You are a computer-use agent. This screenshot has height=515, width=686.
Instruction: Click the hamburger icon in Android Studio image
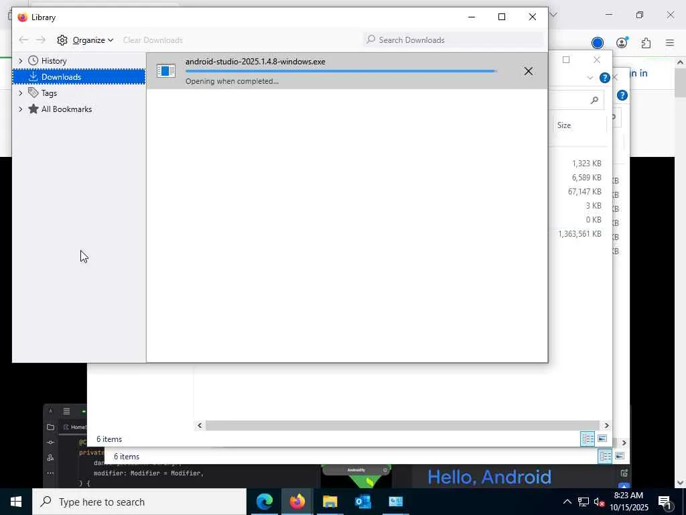(x=66, y=411)
